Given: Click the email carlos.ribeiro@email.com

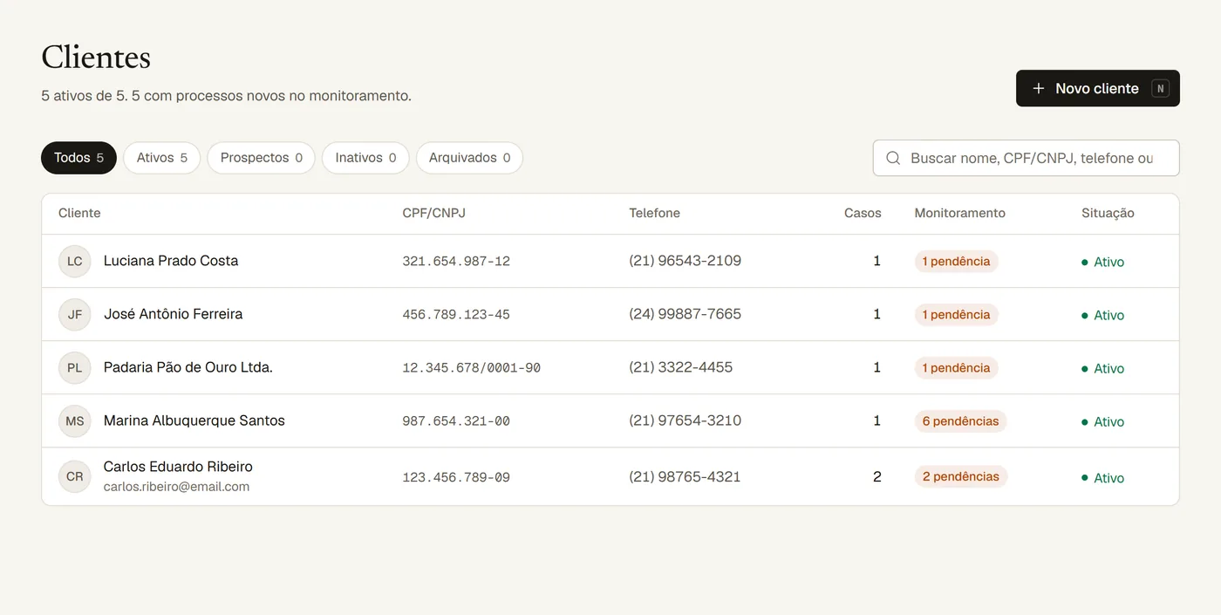Looking at the screenshot, I should pos(176,487).
